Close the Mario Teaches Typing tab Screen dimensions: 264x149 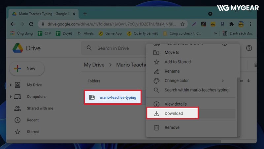coord(74,14)
